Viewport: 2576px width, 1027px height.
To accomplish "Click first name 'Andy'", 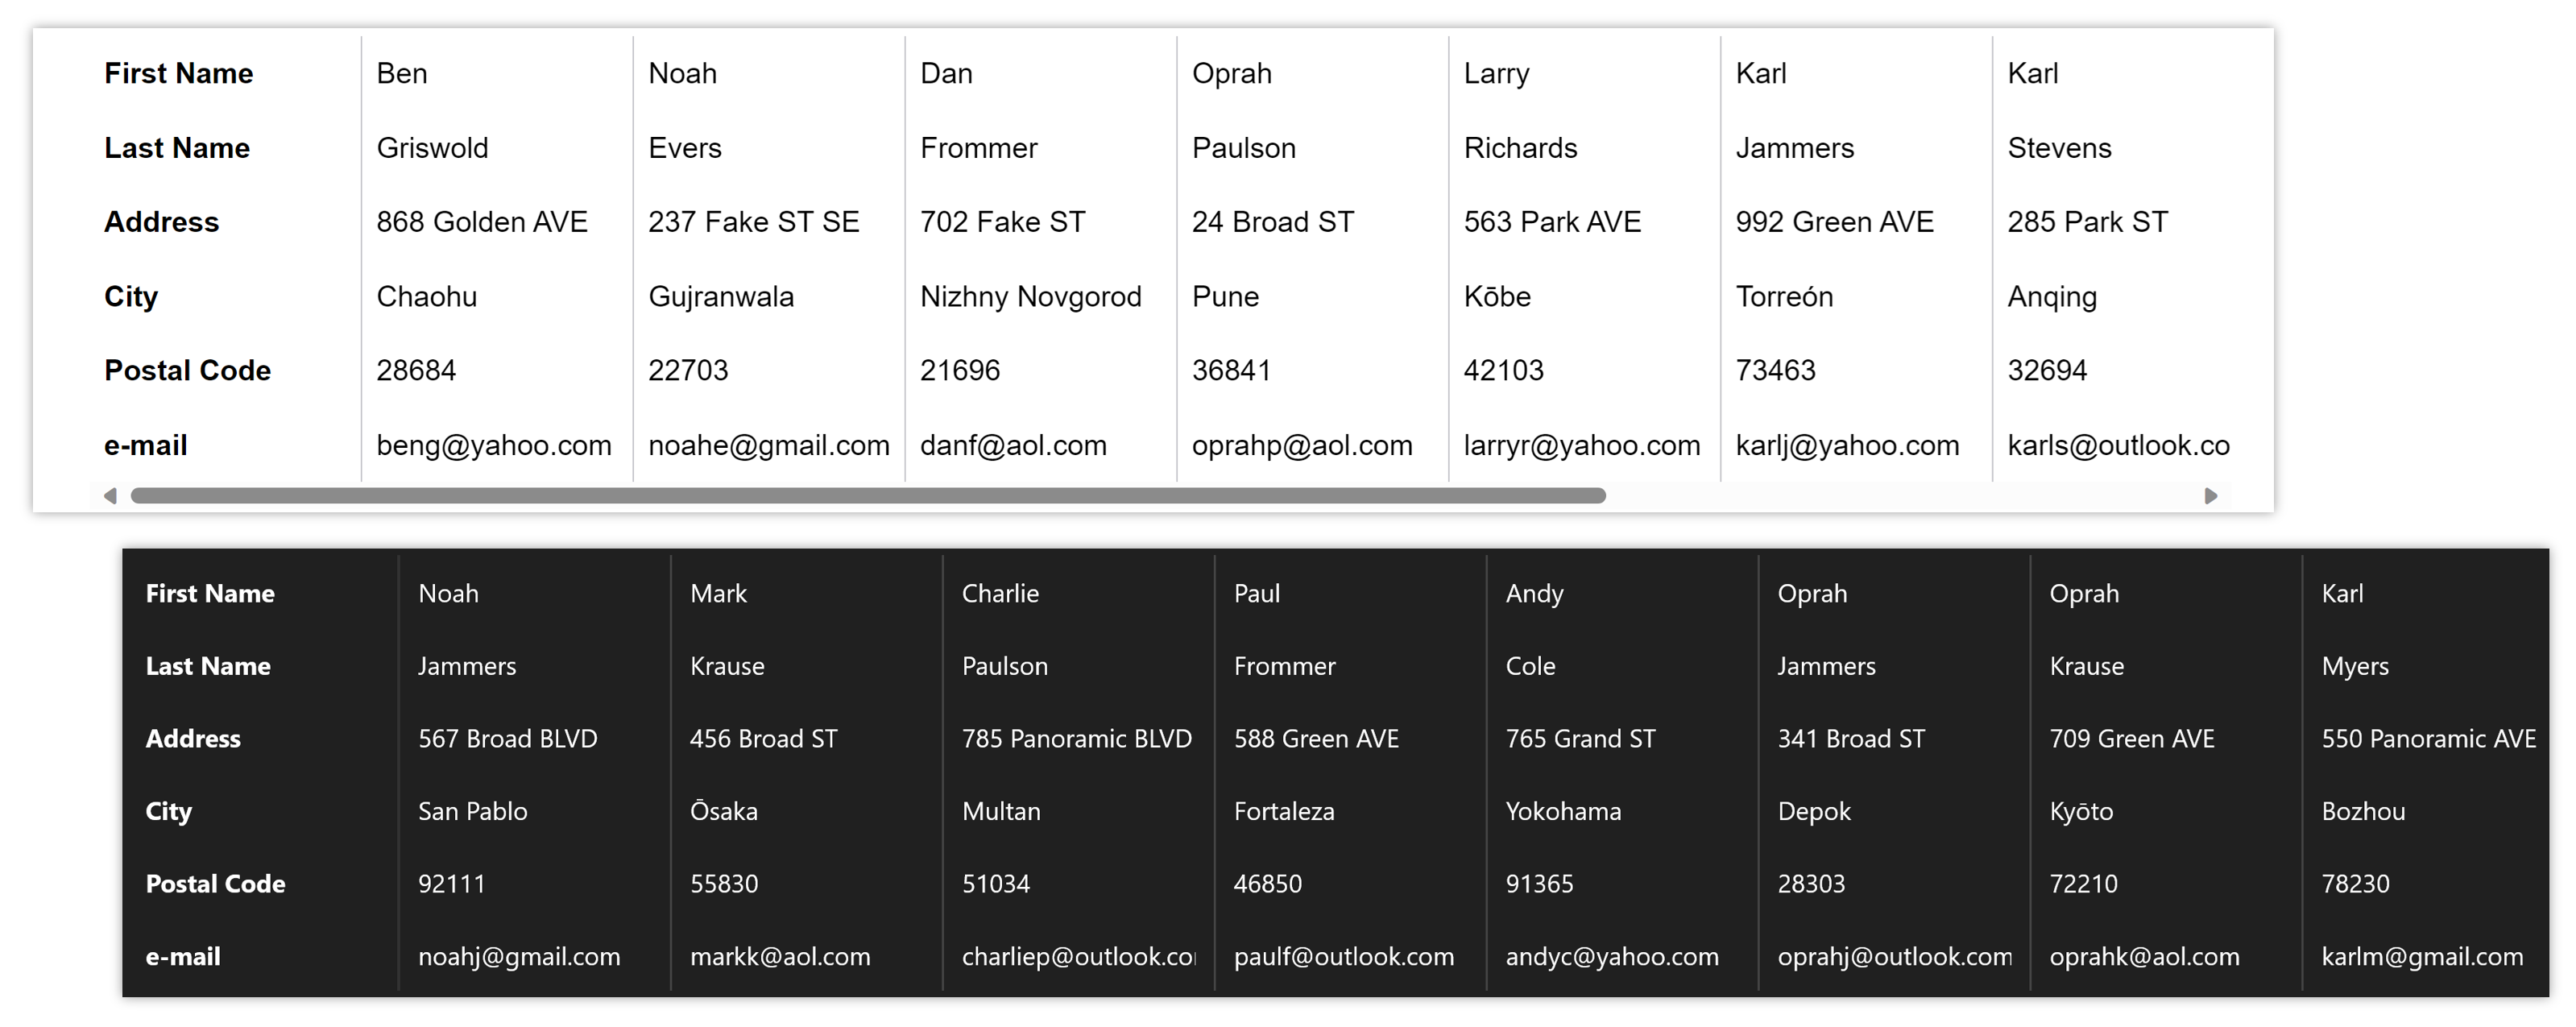I will coord(1535,594).
